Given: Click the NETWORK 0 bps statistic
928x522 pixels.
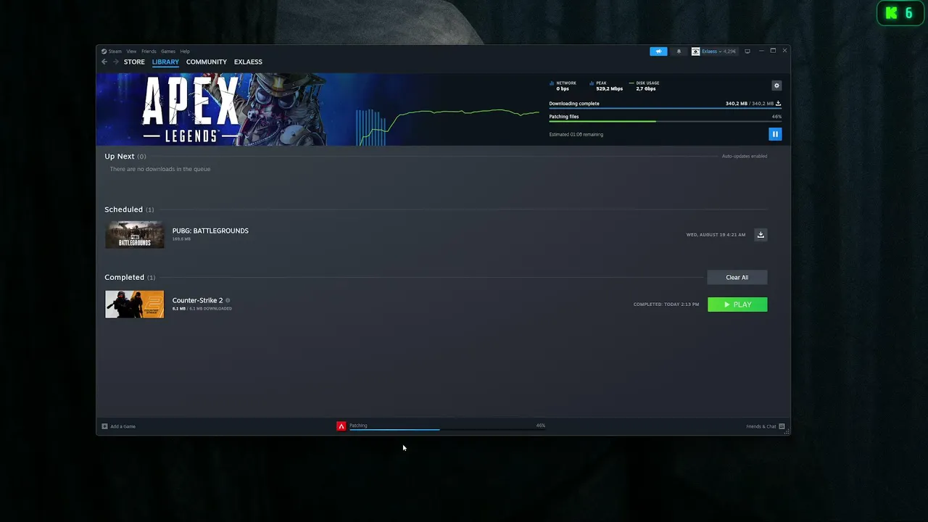Looking at the screenshot, I should tap(563, 86).
